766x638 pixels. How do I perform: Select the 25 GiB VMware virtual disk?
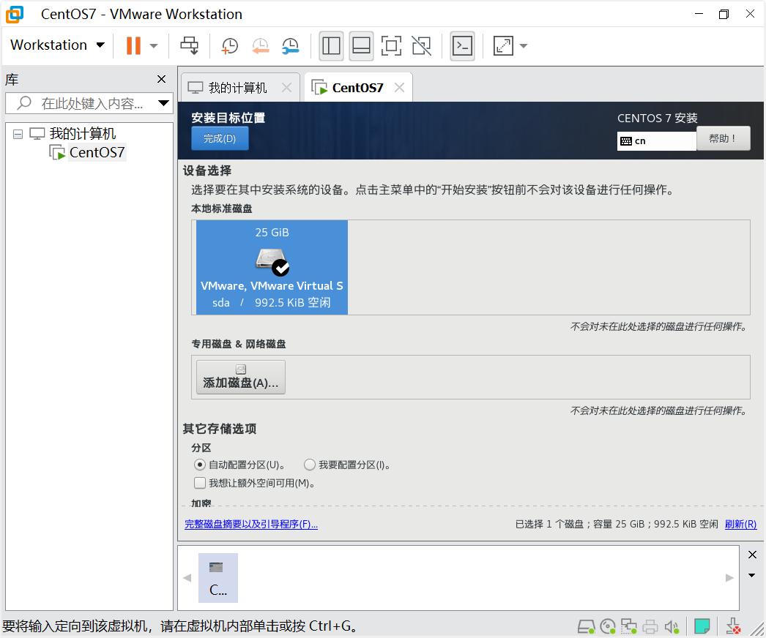click(272, 268)
